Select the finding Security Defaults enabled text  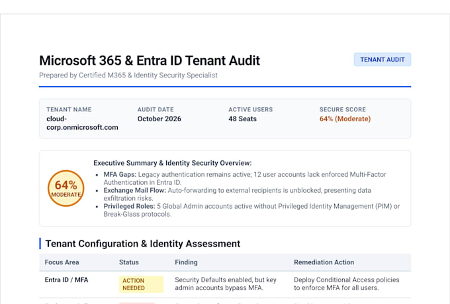[226, 284]
